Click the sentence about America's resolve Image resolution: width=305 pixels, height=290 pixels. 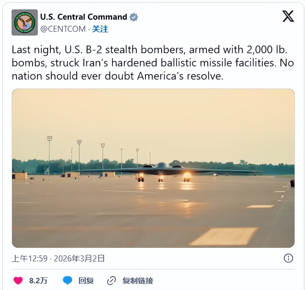[117, 76]
